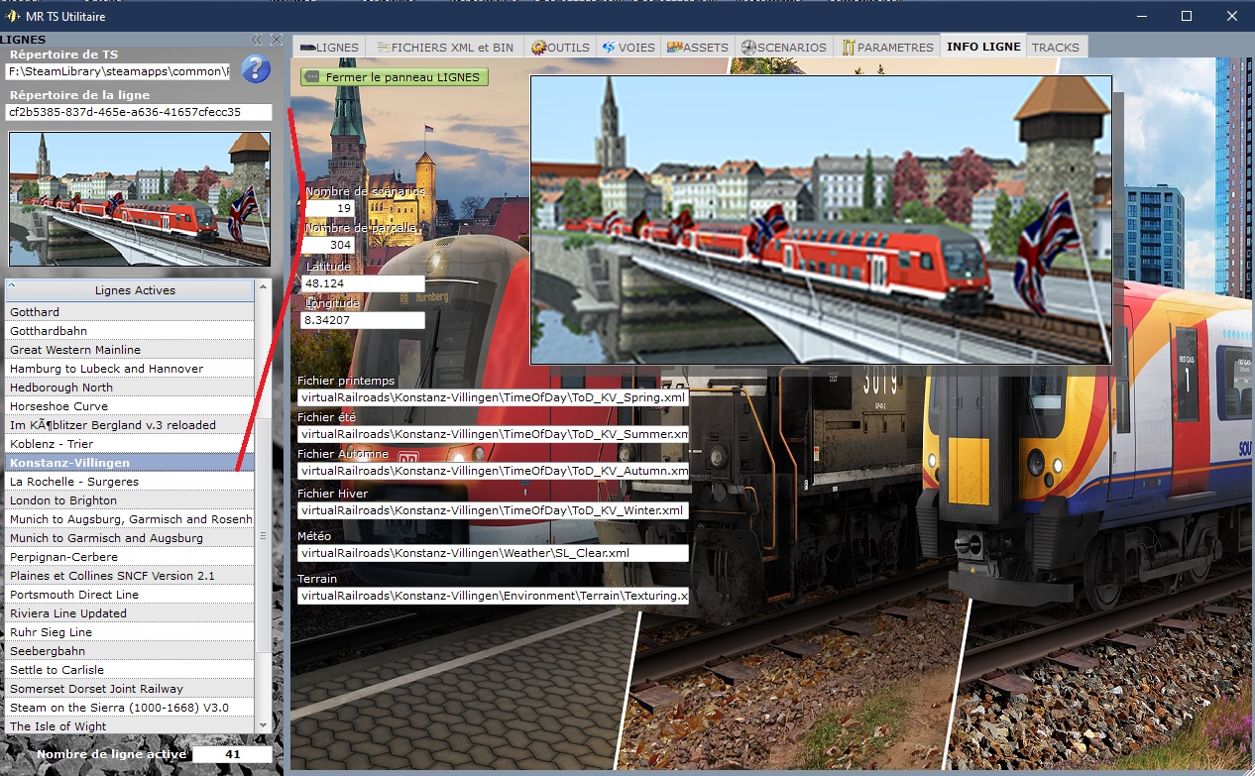Select Munich to Augsburg, Garmisch and Rosenheim
1255x776 pixels.
(129, 519)
